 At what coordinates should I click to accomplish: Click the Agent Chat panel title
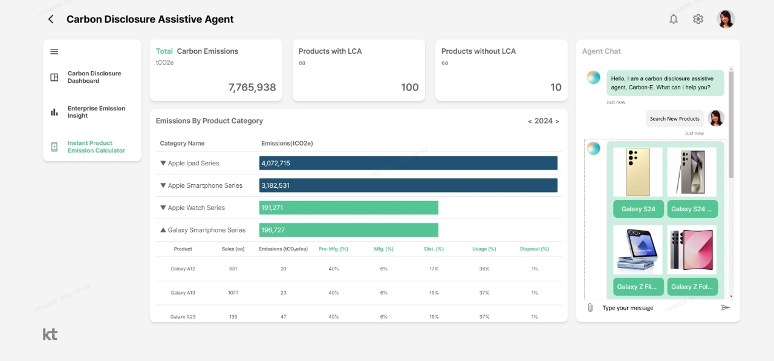click(602, 51)
